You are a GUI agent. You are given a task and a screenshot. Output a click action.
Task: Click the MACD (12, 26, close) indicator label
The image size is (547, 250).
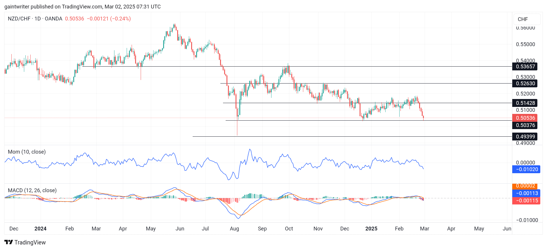coord(32,190)
